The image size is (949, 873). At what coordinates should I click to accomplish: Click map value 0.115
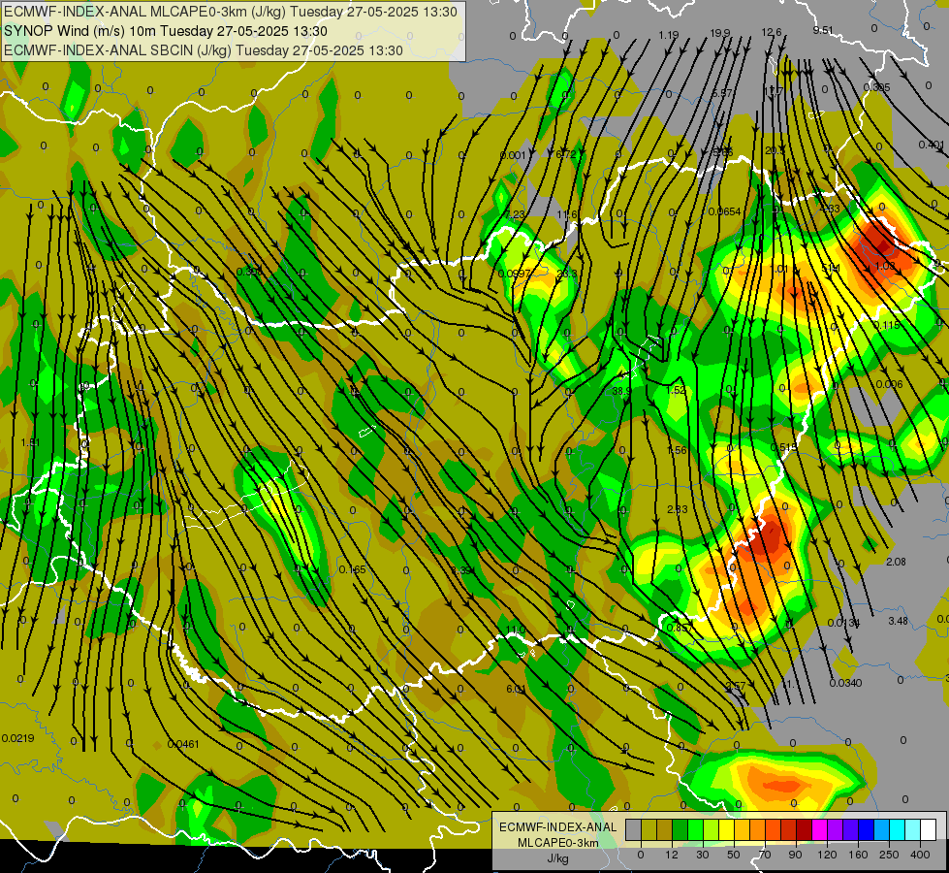click(x=887, y=325)
